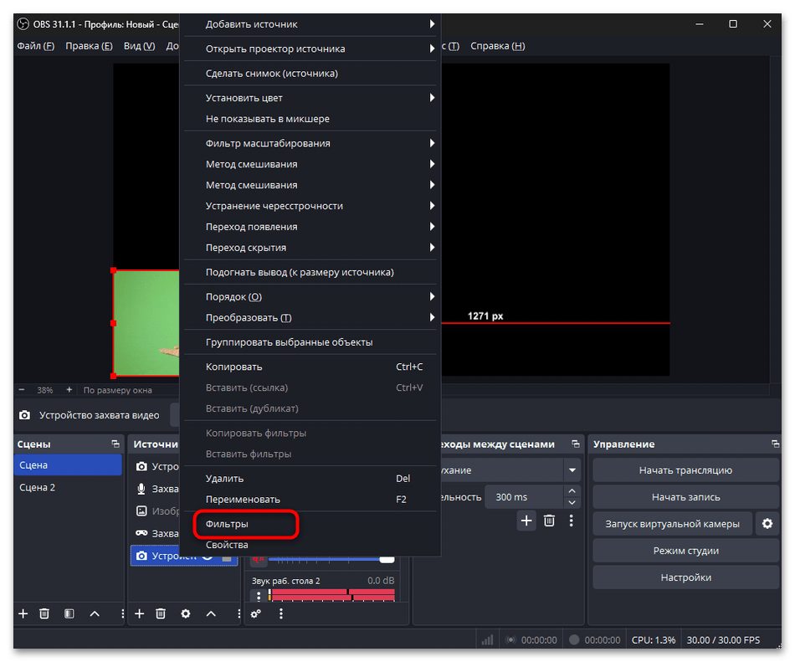This screenshot has height=662, width=795.
Task: Open advanced audio properties gears icon
Action: (x=256, y=613)
